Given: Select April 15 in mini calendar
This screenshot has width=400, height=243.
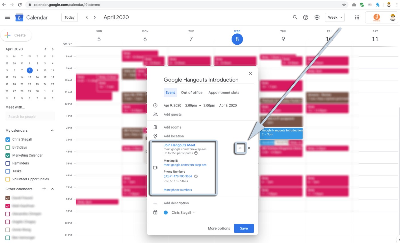Looking at the screenshot, I should (x=29, y=77).
